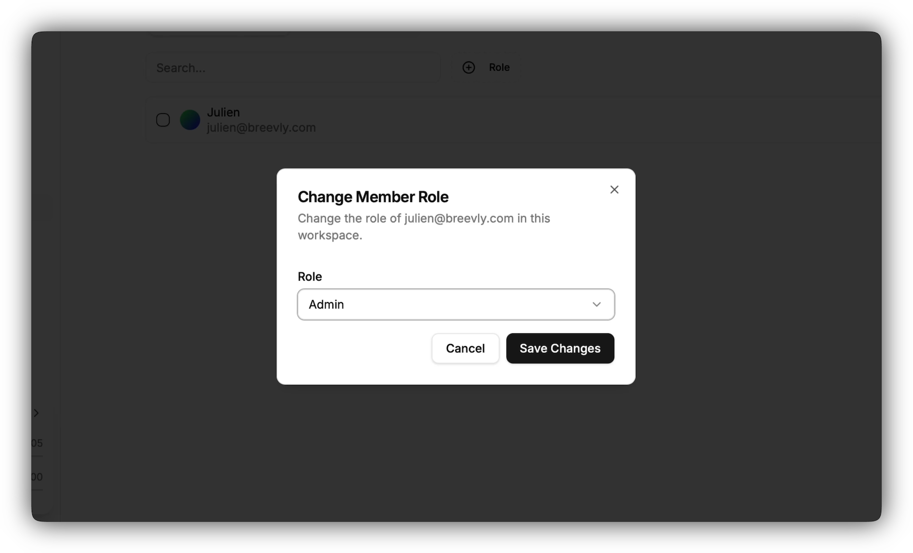Viewport: 913px width, 553px height.
Task: Click the word workspace in the dialog description
Action: pos(329,236)
